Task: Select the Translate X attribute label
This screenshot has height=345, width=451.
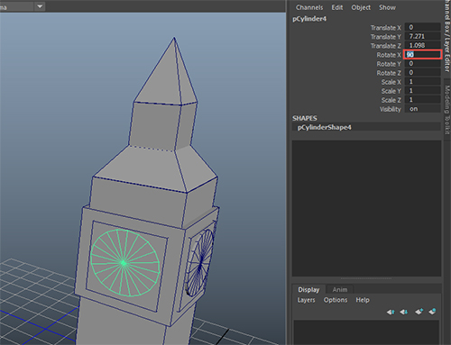Action: pyautogui.click(x=385, y=28)
